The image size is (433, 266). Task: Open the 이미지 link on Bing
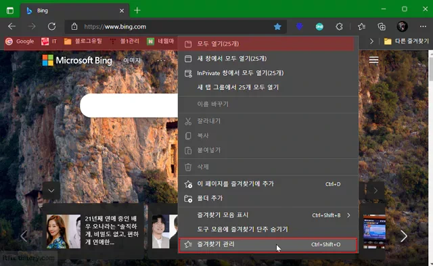(x=132, y=60)
